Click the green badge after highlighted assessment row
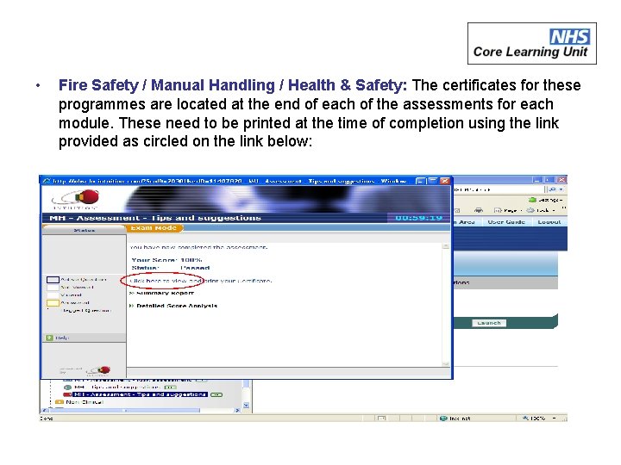Viewport: 621px width, 465px height. click(x=216, y=394)
